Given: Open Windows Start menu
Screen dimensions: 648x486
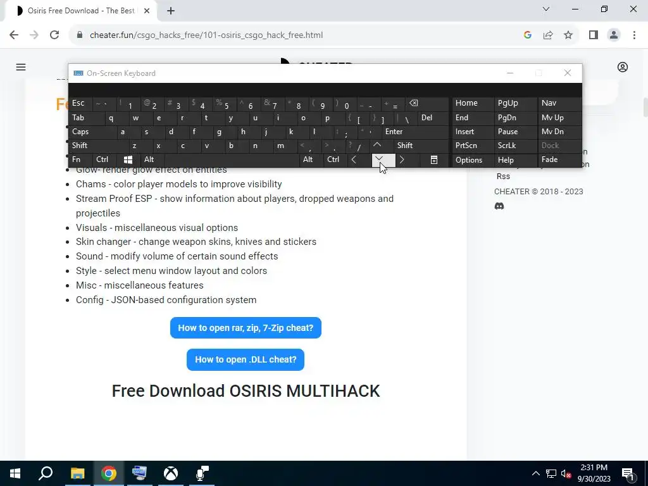Looking at the screenshot, I should (15, 473).
